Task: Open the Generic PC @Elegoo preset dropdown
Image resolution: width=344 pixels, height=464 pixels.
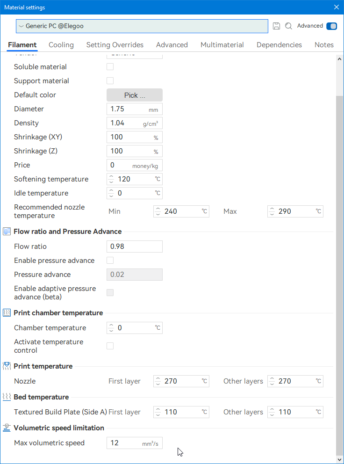Action: (142, 26)
